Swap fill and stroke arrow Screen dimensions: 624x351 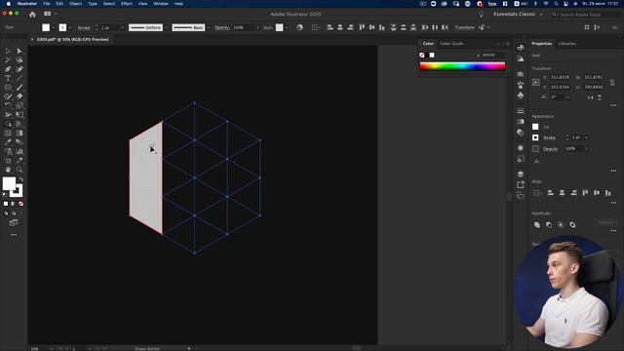20,179
